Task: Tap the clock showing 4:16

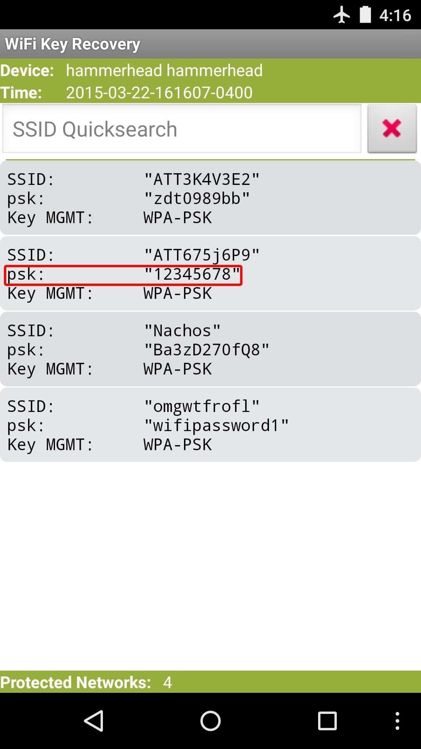Action: point(395,15)
